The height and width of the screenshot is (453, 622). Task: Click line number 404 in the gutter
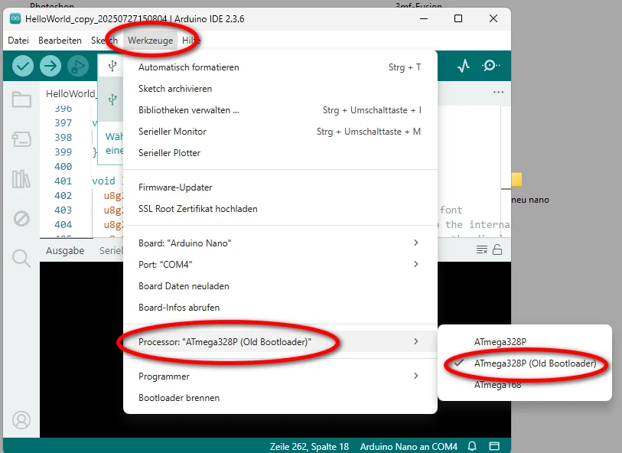click(63, 224)
